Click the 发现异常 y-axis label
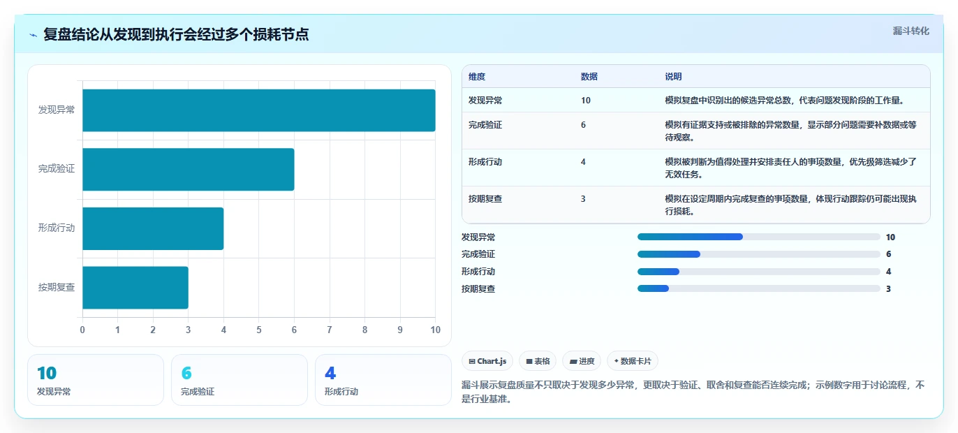This screenshot has width=958, height=433. pyautogui.click(x=57, y=110)
